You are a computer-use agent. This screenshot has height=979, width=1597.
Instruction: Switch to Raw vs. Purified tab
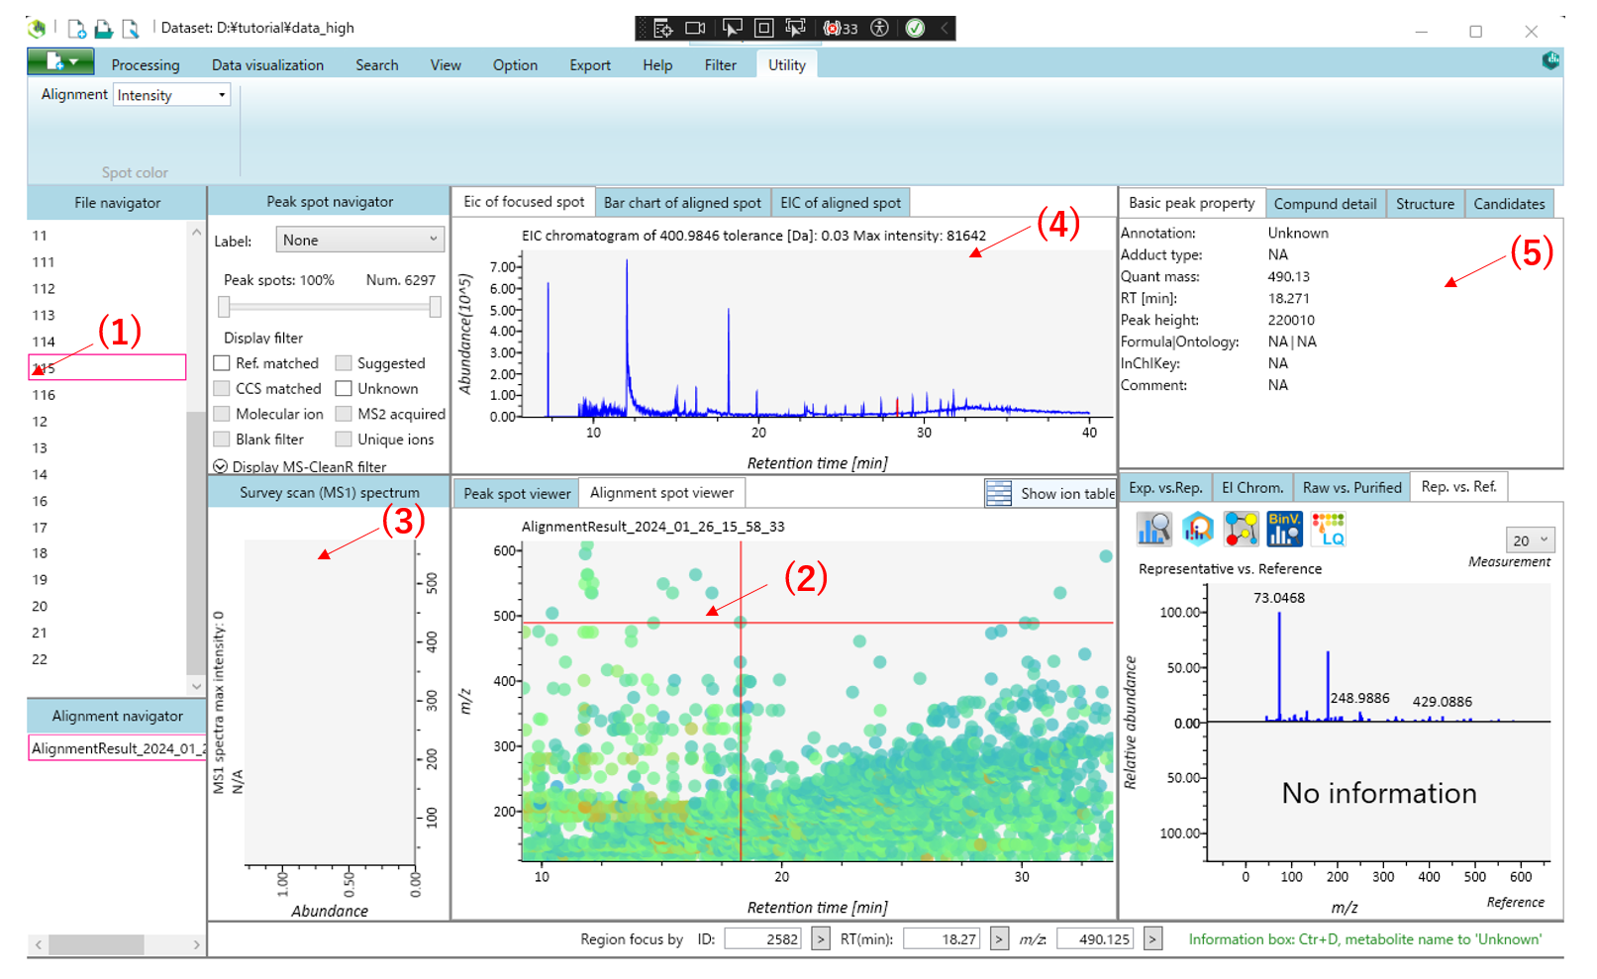pos(1351,487)
